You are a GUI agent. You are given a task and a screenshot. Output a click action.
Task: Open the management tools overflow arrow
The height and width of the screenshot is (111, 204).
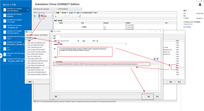[x=51, y=16]
